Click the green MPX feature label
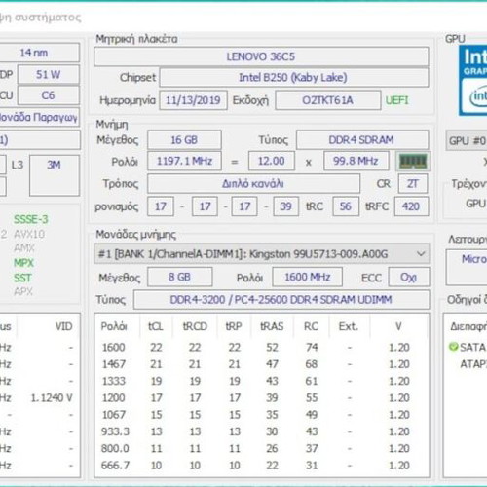This screenshot has height=487, width=487. coord(23,263)
